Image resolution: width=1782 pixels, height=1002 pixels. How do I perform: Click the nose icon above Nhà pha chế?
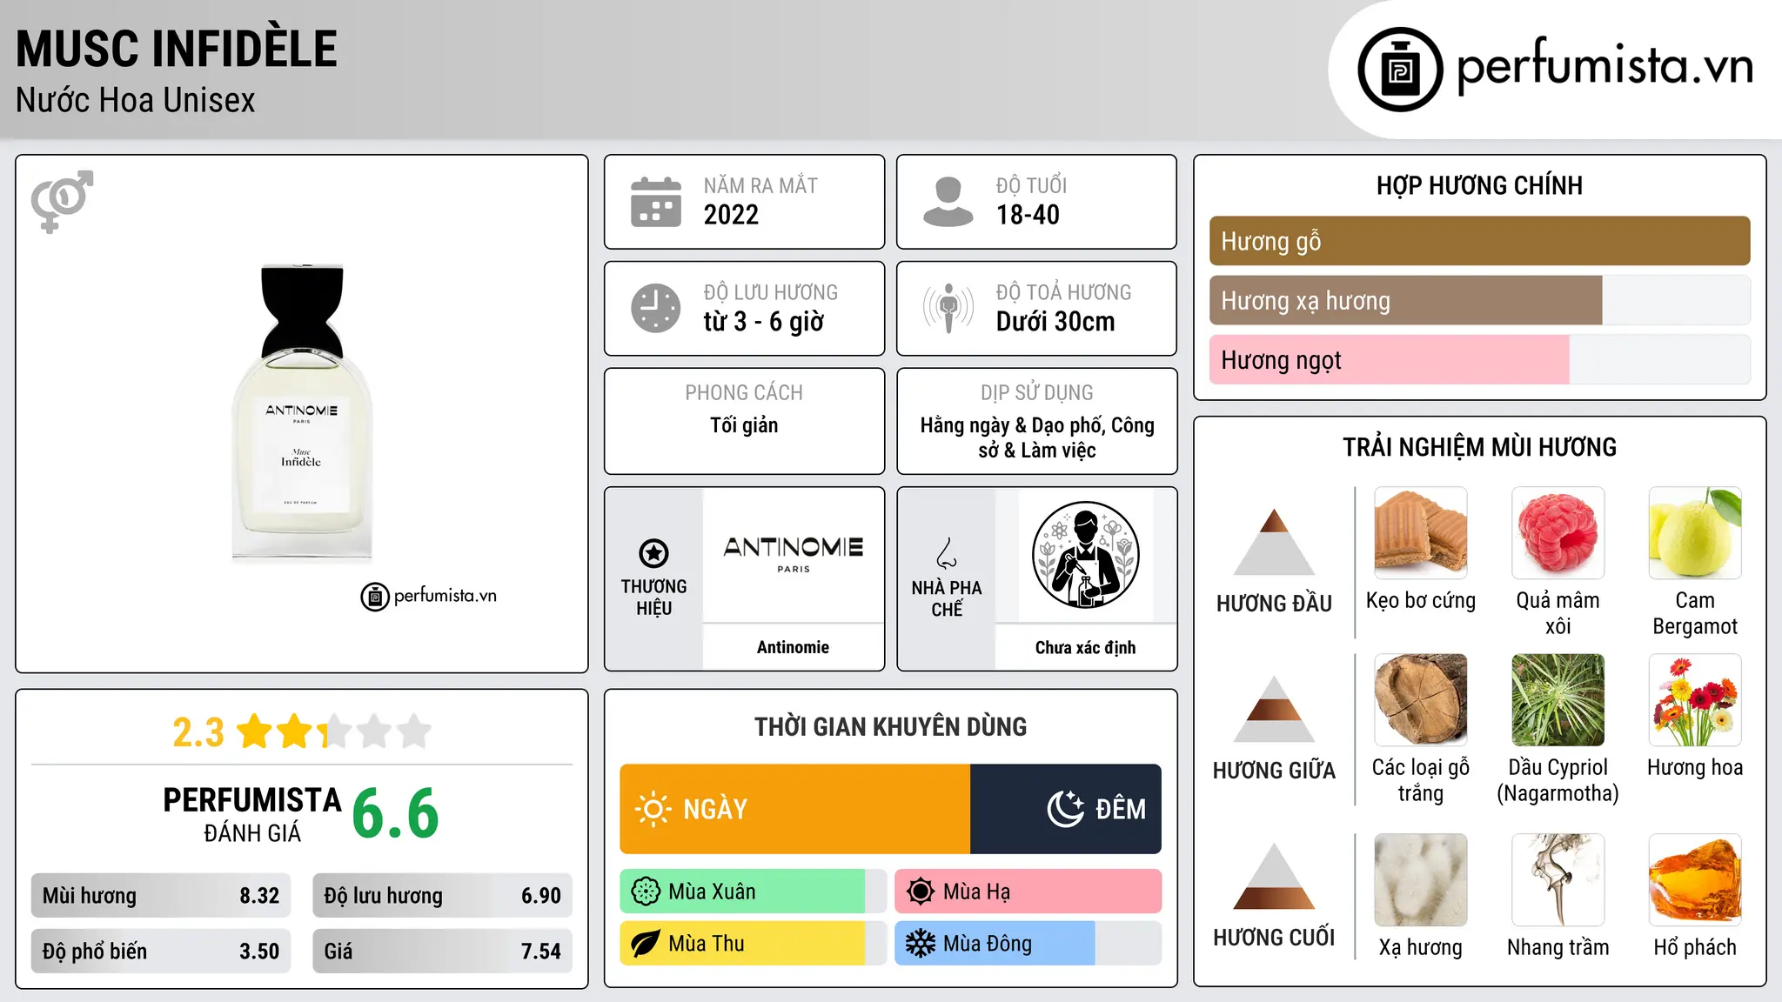click(947, 553)
